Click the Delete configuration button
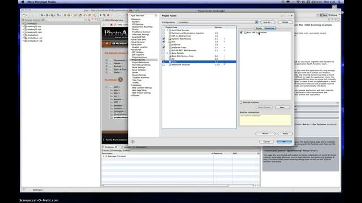 pos(285,22)
